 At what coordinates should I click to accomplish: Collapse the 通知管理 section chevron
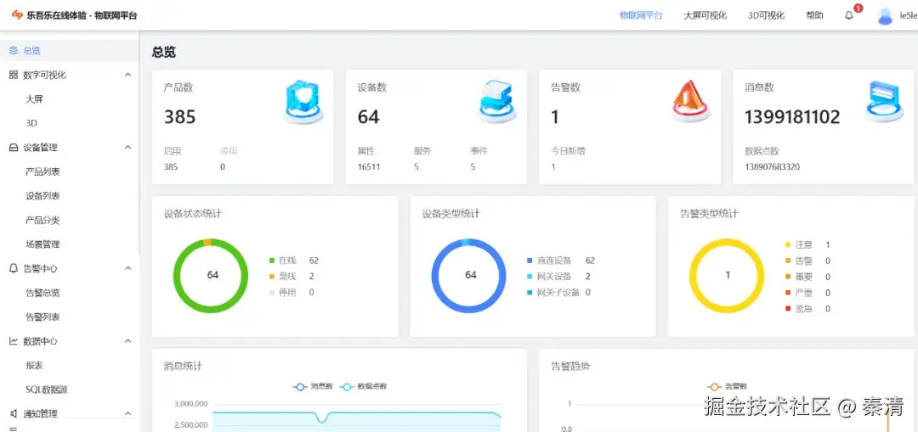pos(128,413)
